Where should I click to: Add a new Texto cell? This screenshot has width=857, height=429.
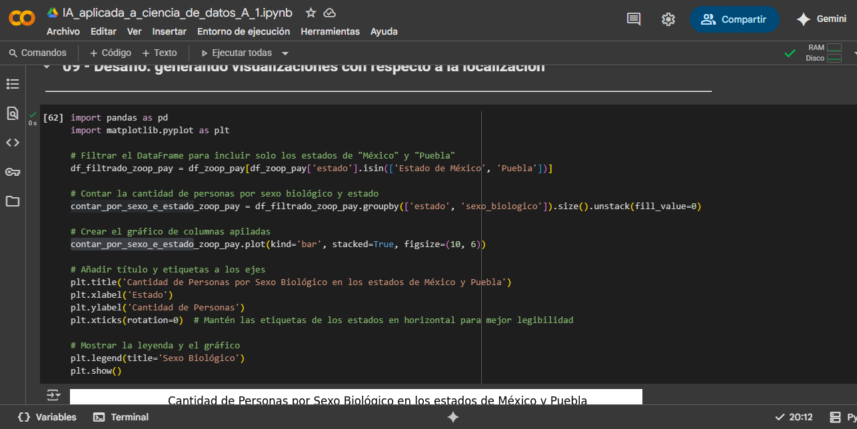coord(159,53)
